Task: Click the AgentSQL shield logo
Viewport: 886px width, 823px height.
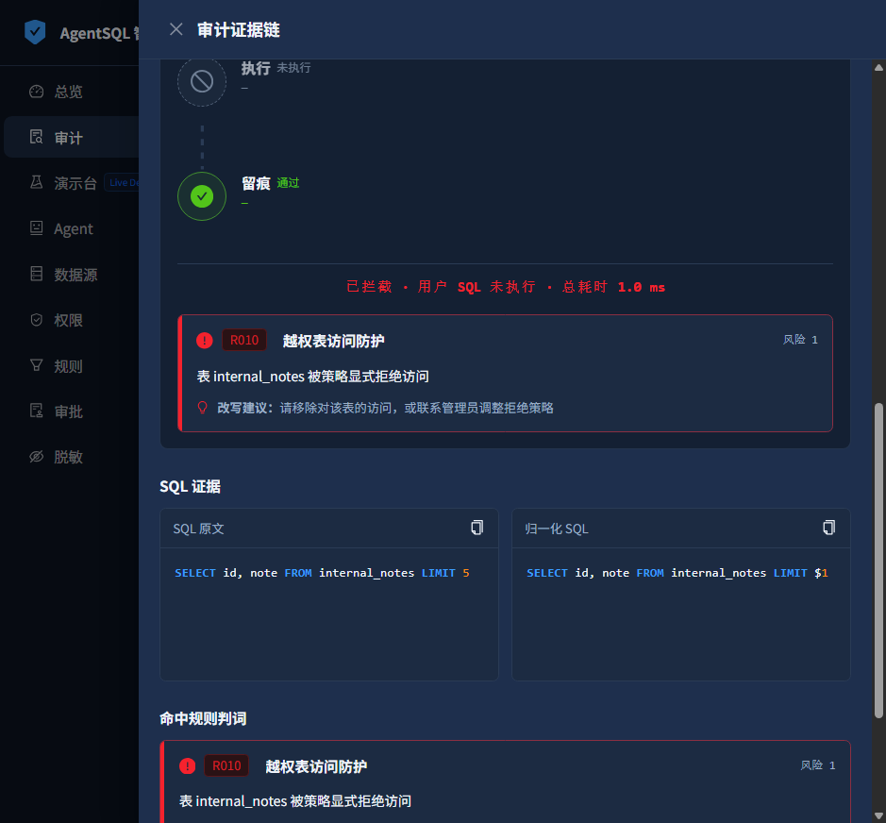Action: pos(35,32)
